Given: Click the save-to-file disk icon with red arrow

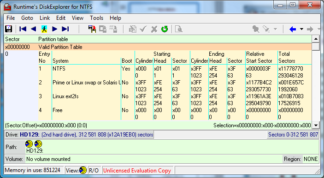Looking at the screenshot, I should click(92, 29).
